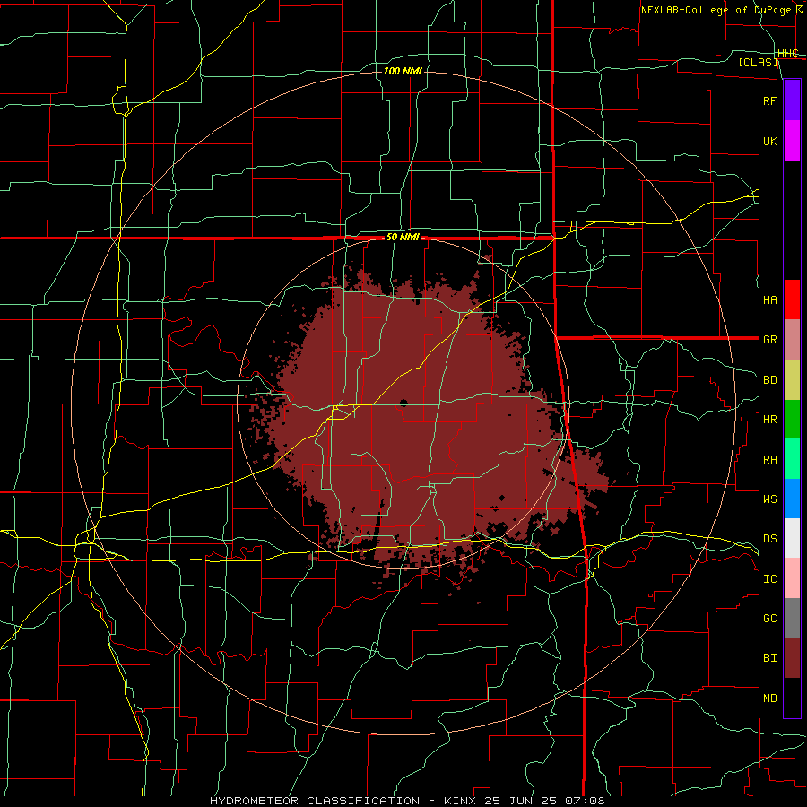The image size is (807, 807).
Task: Click the RF purple legend swatch
Action: click(792, 100)
